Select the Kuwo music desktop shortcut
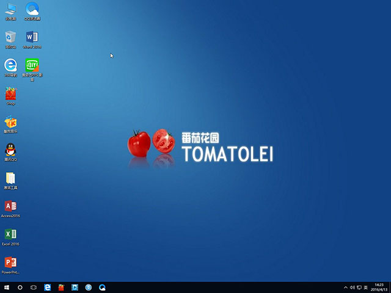Image resolution: width=391 pixels, height=293 pixels. click(10, 124)
